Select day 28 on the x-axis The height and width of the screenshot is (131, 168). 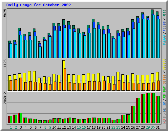point(143,127)
